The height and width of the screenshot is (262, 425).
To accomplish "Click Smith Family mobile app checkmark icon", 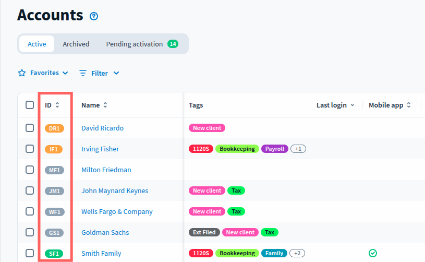I will pos(372,253).
